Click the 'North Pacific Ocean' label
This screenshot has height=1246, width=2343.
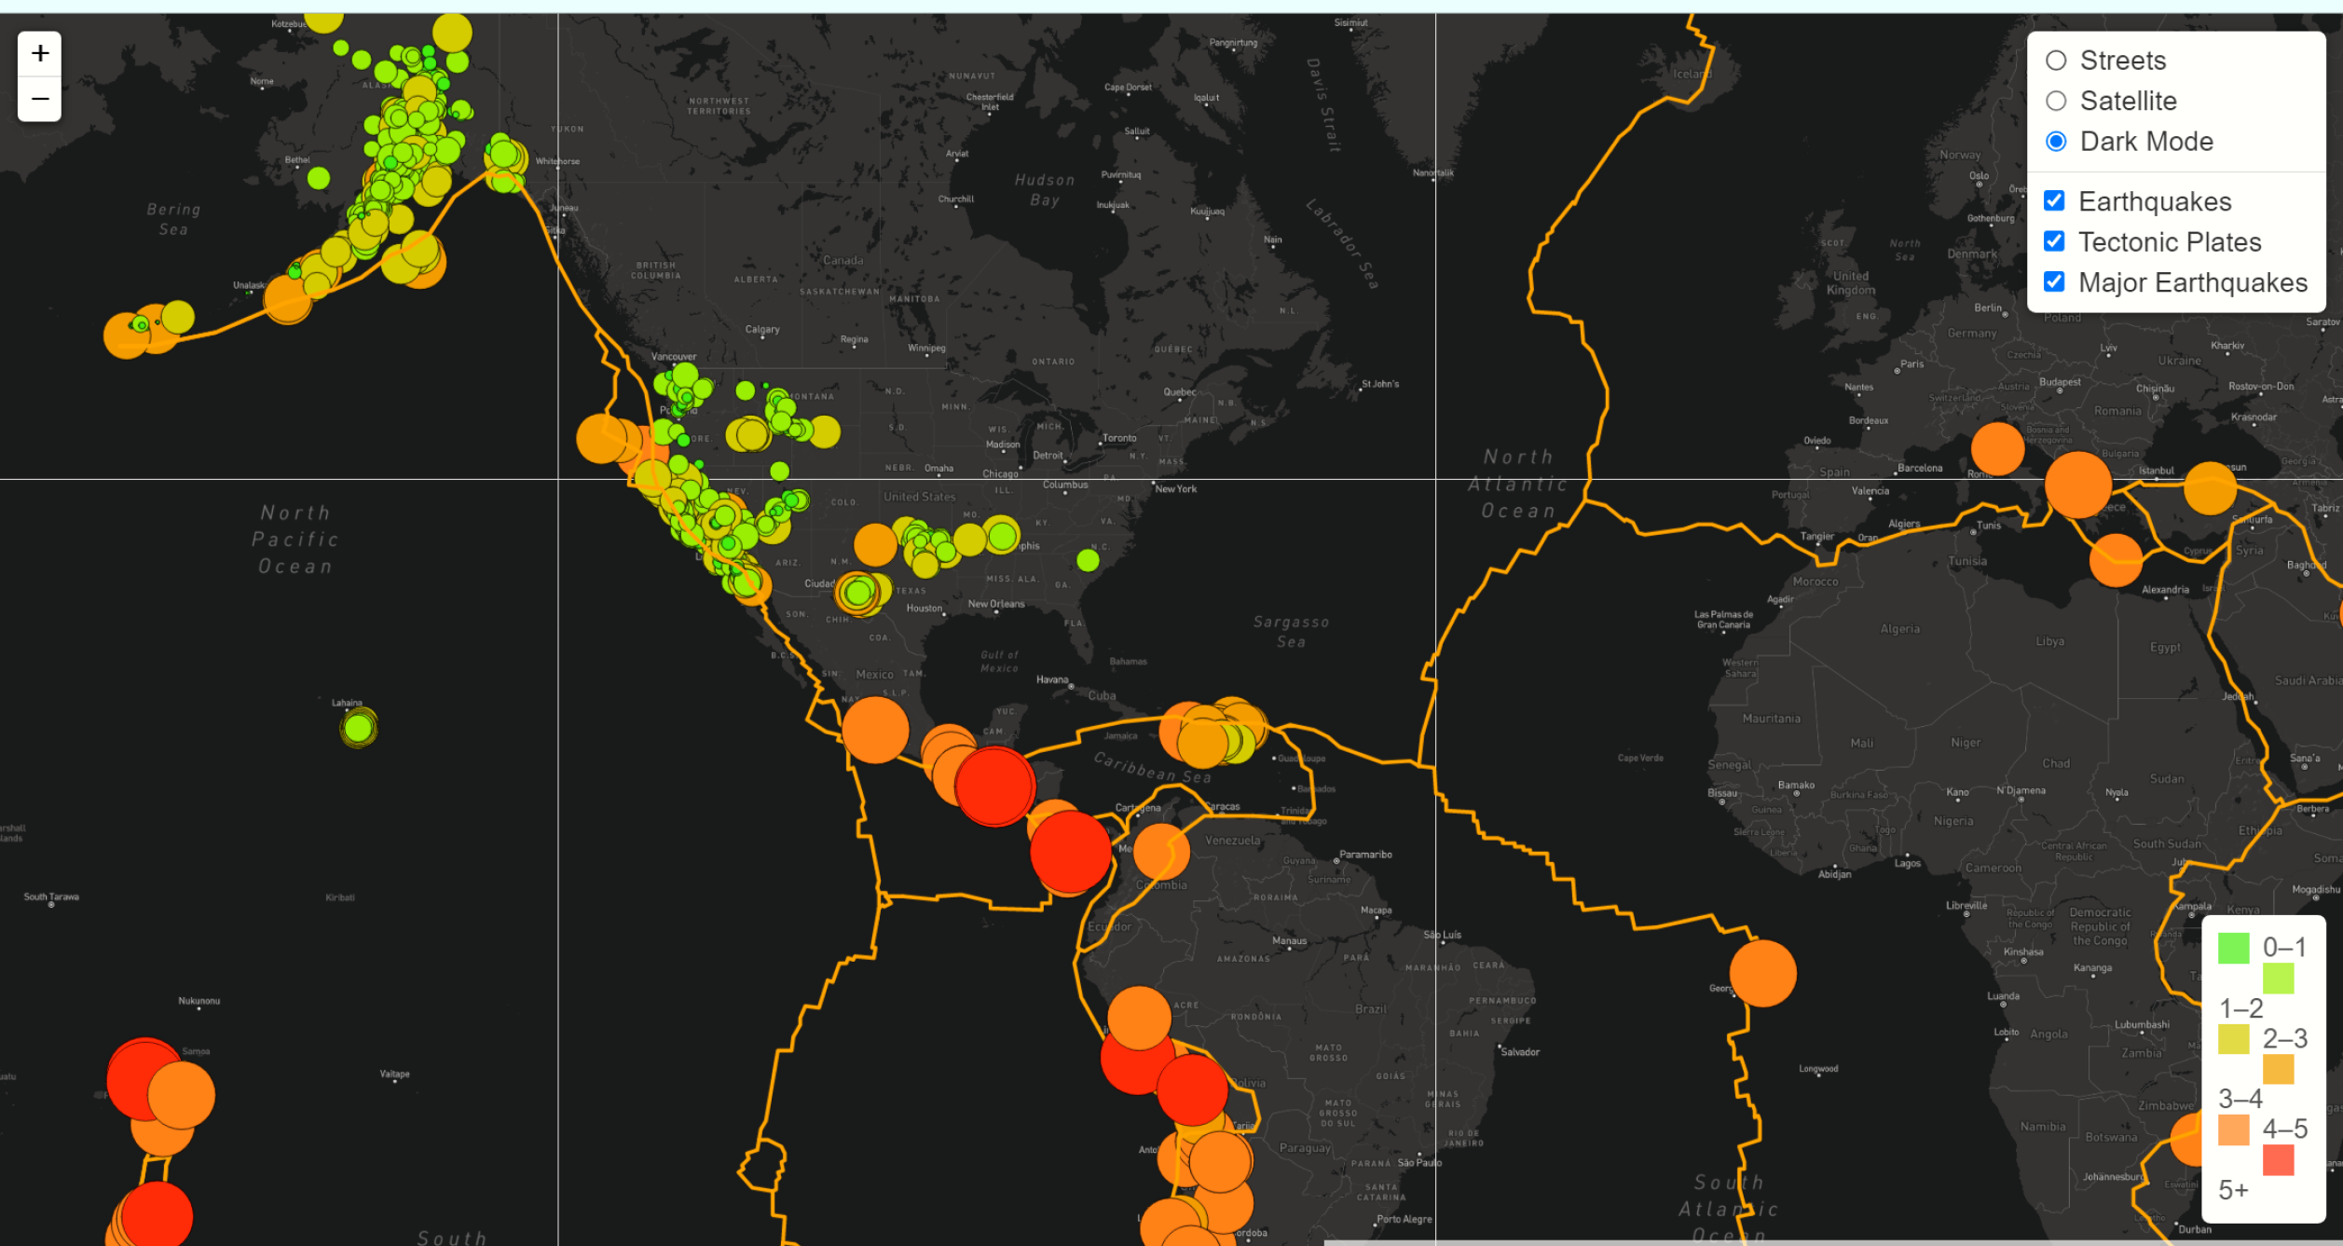295,540
